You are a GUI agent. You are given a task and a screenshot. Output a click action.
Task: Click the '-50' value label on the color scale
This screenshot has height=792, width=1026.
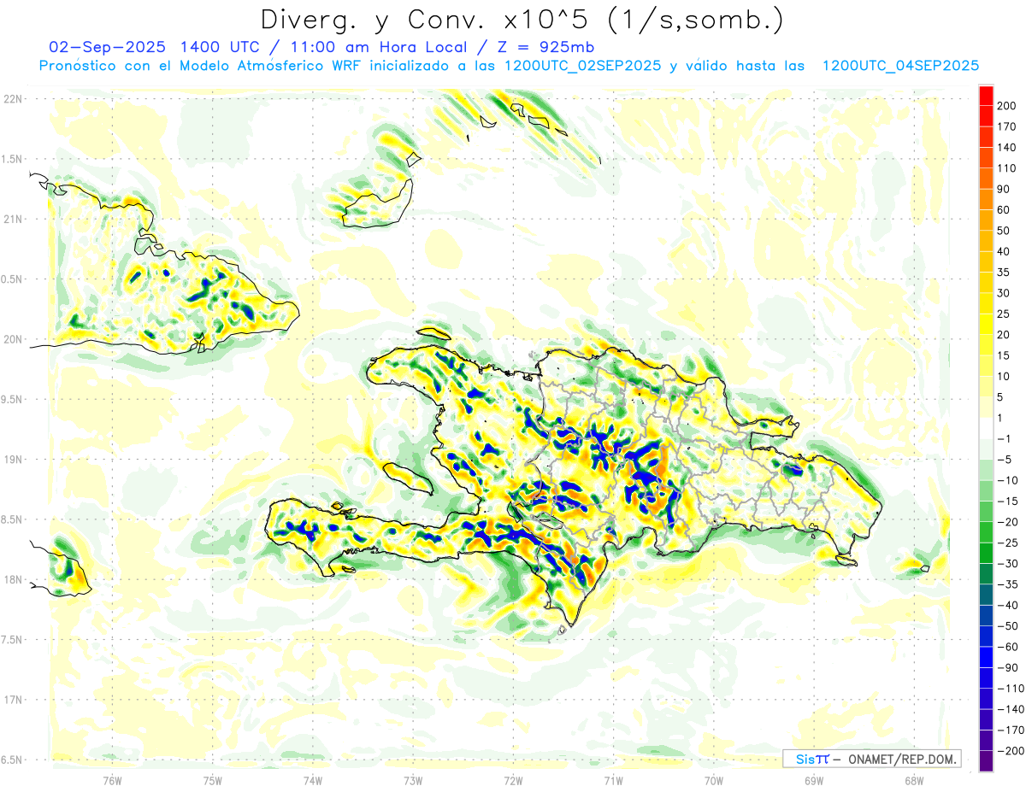click(1005, 626)
